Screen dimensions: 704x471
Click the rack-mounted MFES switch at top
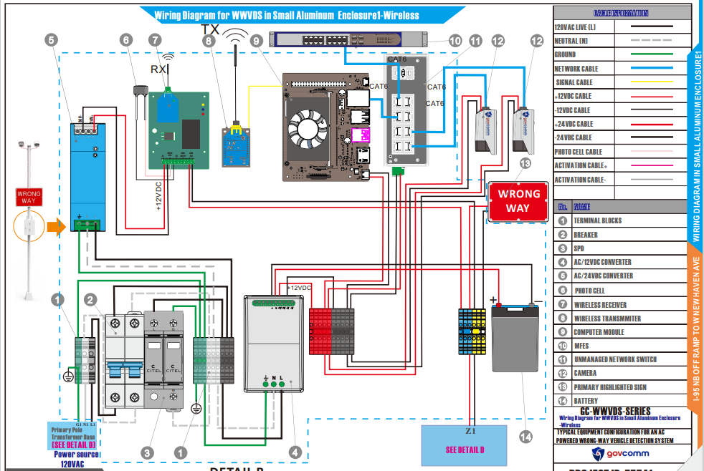[x=348, y=39]
